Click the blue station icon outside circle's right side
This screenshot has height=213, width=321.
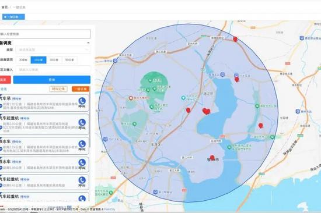click(x=298, y=112)
